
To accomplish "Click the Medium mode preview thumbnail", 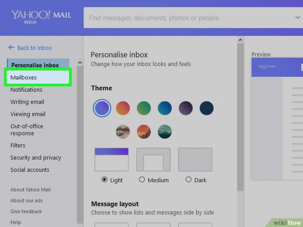I will (x=154, y=160).
